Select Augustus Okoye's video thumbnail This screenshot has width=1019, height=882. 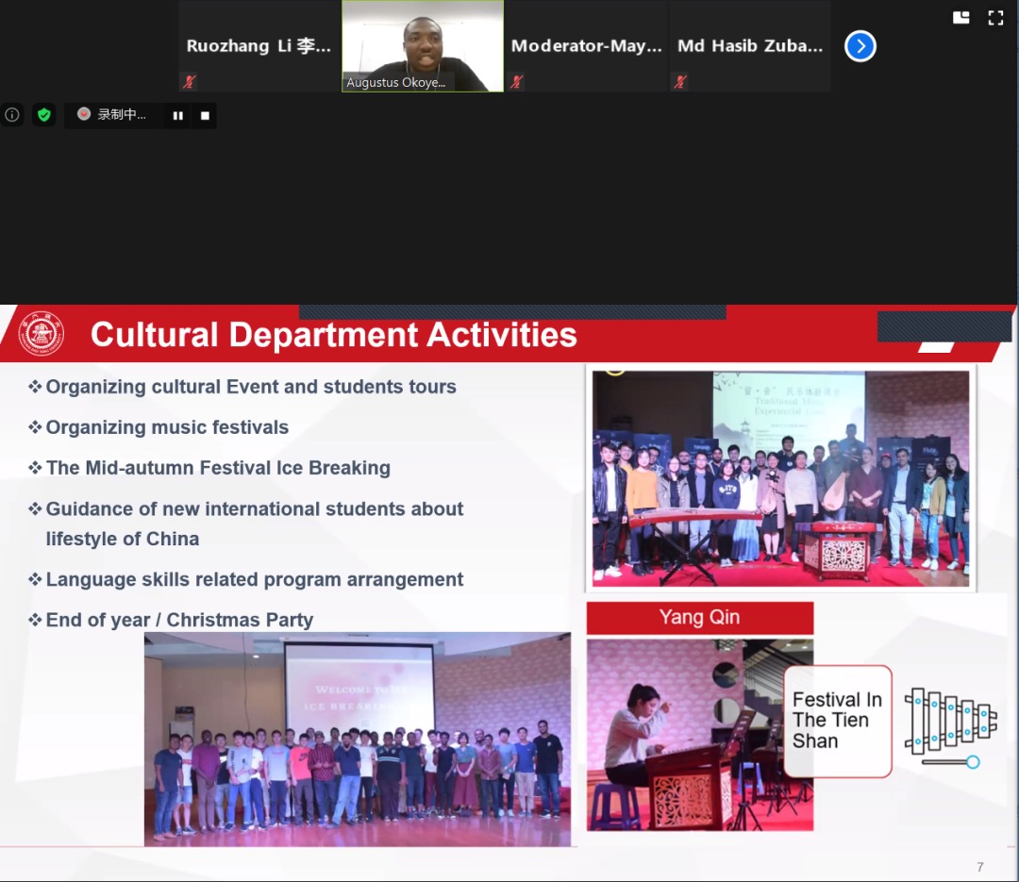(x=423, y=45)
